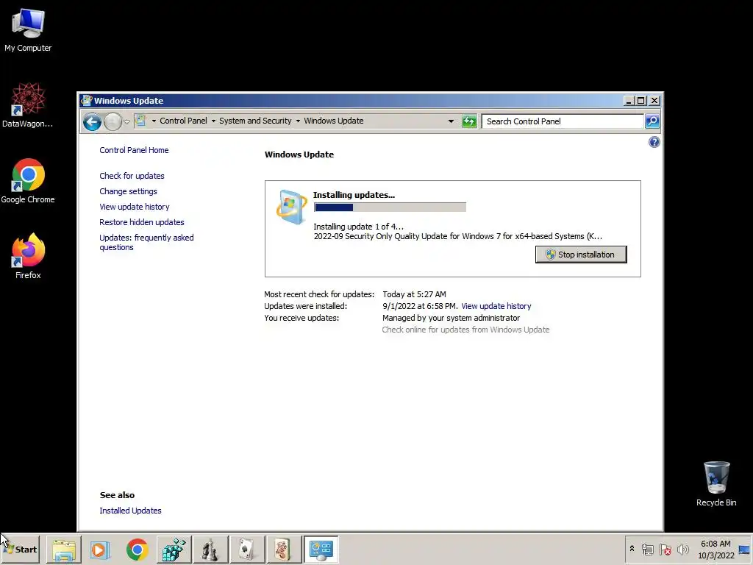Open Control Panel Home link

pyautogui.click(x=134, y=150)
